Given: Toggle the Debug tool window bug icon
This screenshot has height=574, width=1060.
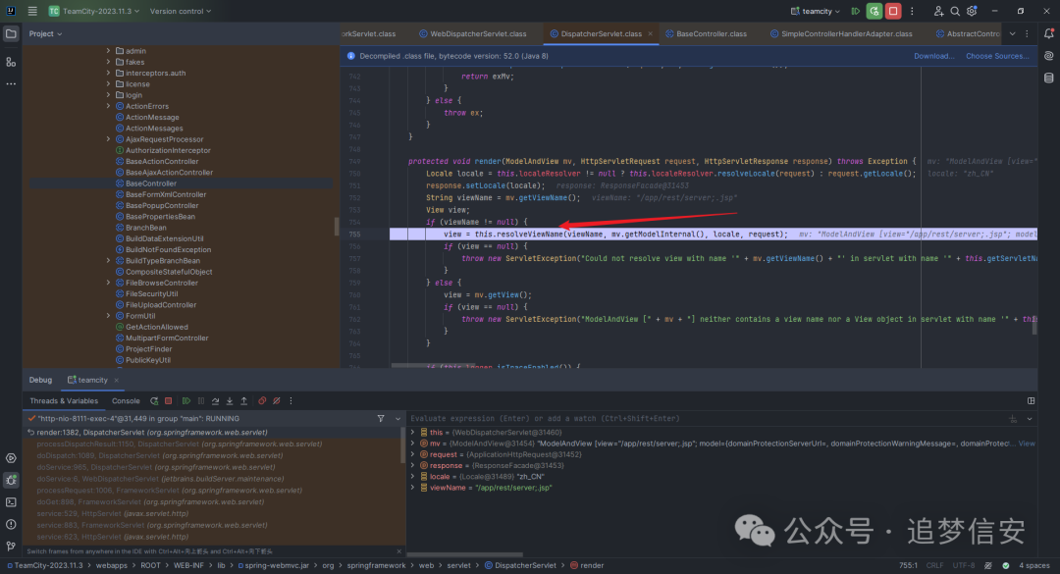Looking at the screenshot, I should click(11, 480).
